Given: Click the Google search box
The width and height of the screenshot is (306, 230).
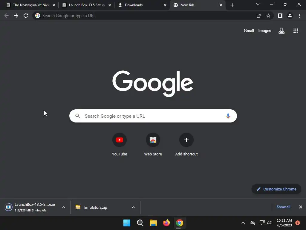Looking at the screenshot, I should pos(153,116).
